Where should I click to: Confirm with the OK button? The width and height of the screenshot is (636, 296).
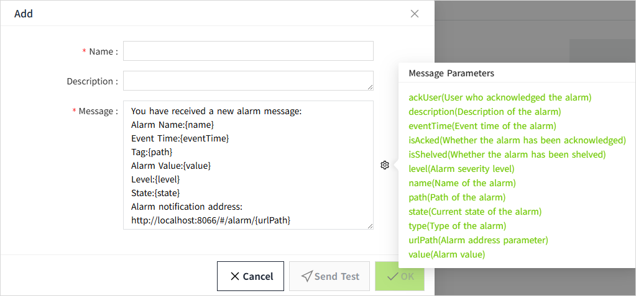coord(400,276)
